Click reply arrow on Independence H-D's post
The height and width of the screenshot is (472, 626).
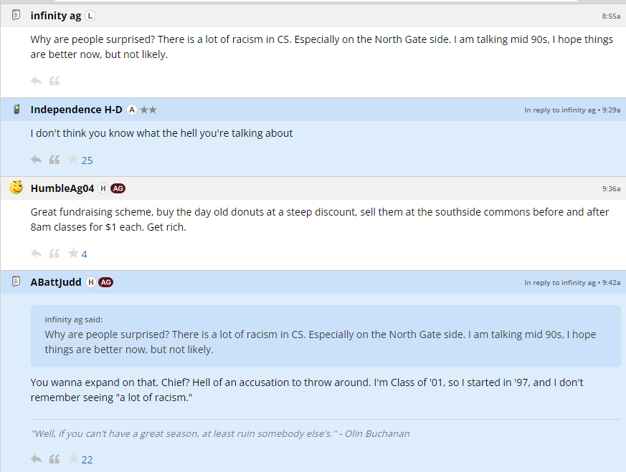click(x=37, y=160)
